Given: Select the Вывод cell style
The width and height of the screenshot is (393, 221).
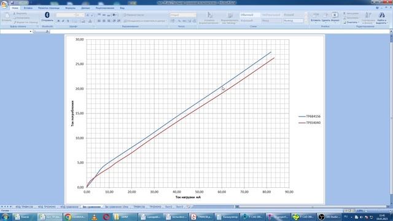Looking at the screenshot, I should (294, 21).
